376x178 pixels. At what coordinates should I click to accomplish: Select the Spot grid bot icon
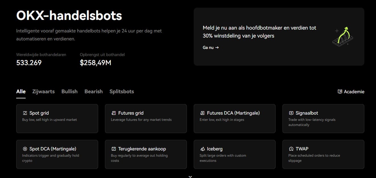[x=25, y=113]
